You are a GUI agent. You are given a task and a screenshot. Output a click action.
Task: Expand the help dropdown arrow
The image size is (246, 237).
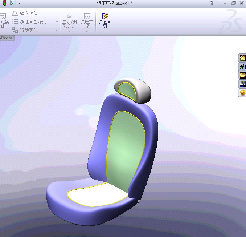pyautogui.click(x=218, y=3)
